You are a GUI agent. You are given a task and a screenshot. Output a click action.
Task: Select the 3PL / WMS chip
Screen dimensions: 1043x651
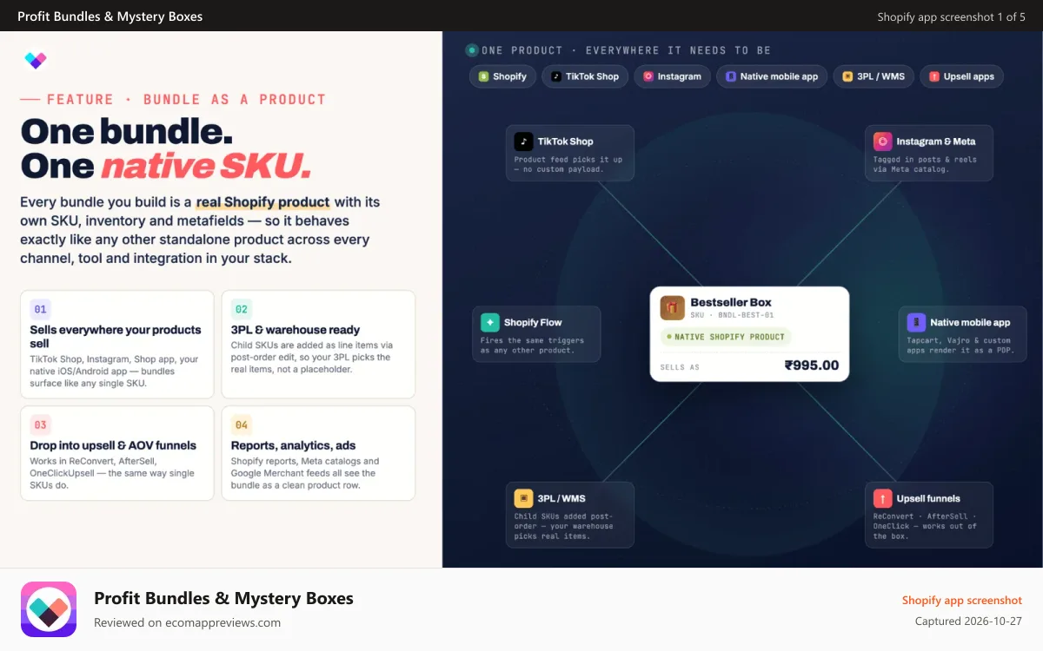(873, 76)
